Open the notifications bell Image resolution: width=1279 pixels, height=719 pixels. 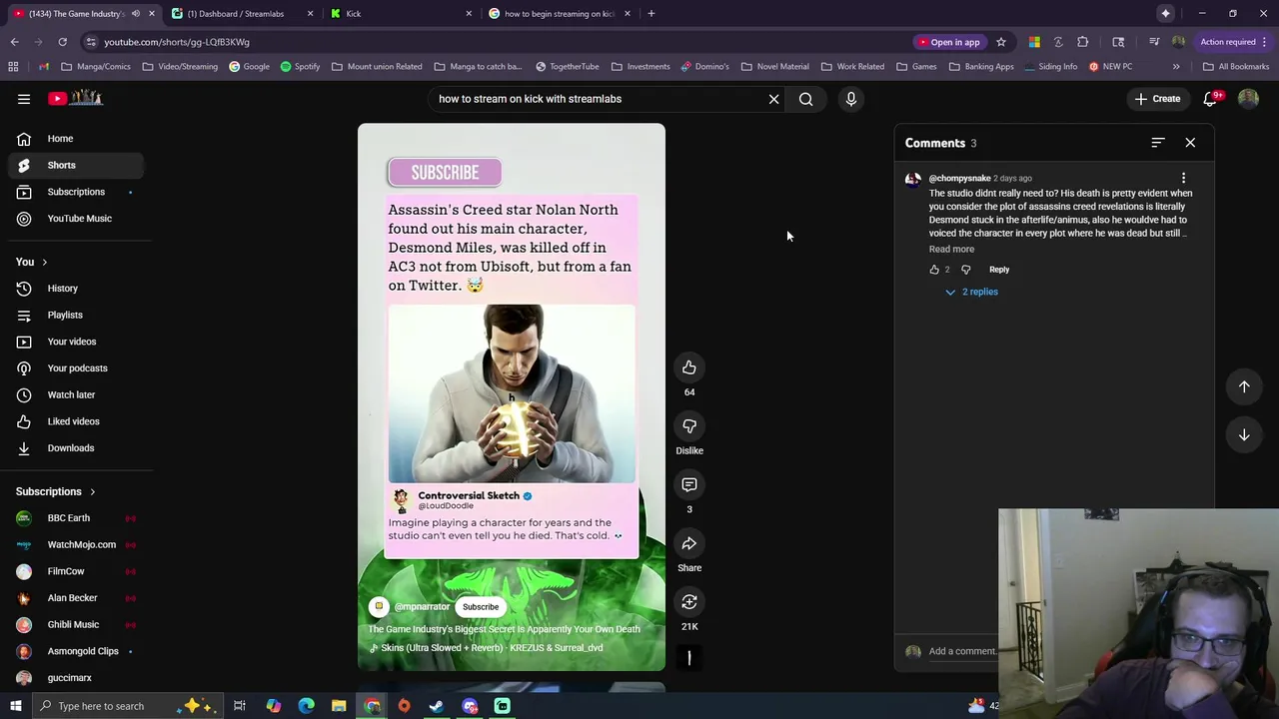click(x=1210, y=99)
